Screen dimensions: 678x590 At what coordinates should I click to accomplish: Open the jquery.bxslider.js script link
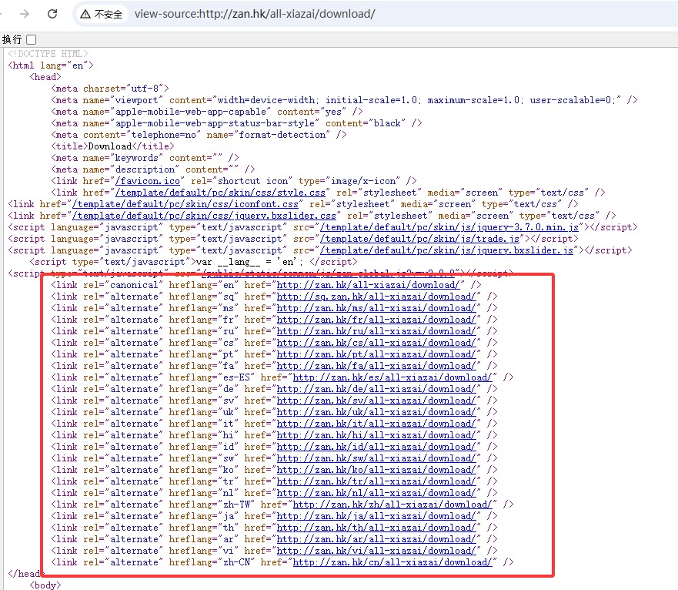coord(446,250)
